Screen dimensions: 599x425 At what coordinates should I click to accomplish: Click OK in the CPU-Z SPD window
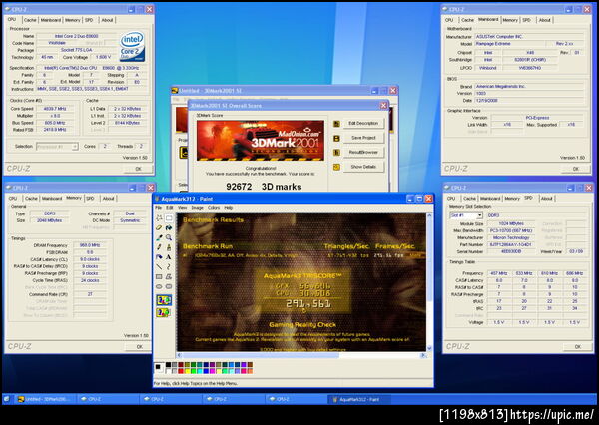point(578,347)
